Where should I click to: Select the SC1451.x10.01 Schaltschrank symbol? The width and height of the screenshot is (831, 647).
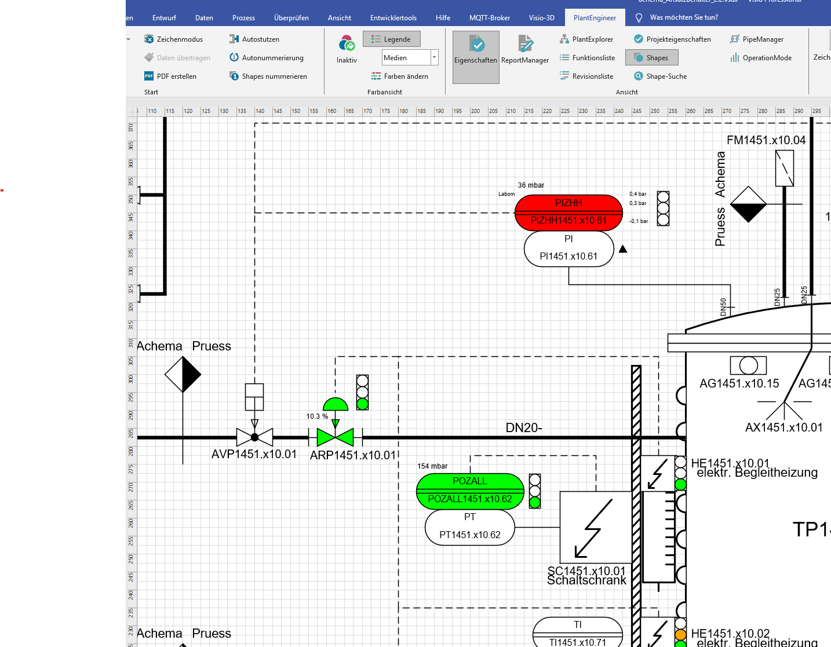(x=596, y=527)
